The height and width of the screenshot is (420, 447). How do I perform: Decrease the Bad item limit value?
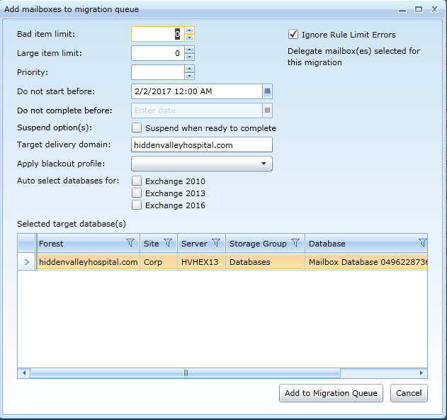coord(189,38)
